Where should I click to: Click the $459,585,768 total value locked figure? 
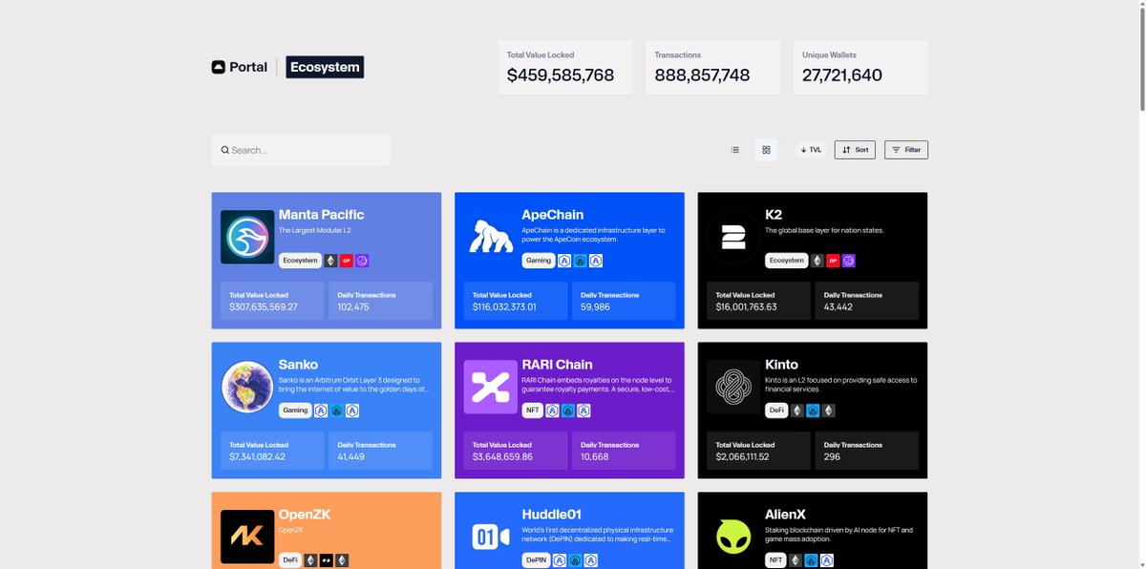pos(561,74)
